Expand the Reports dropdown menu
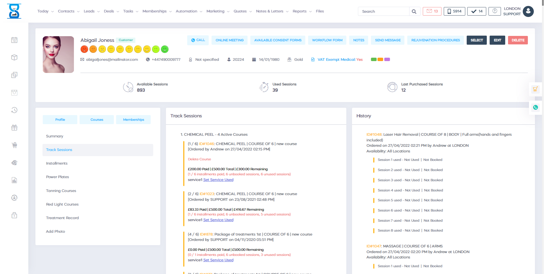Image resolution: width=544 pixels, height=274 pixels. click(x=302, y=11)
